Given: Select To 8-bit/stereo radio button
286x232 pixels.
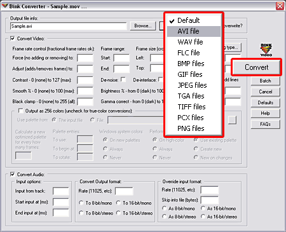Looking at the screenshot, I should [81, 212].
